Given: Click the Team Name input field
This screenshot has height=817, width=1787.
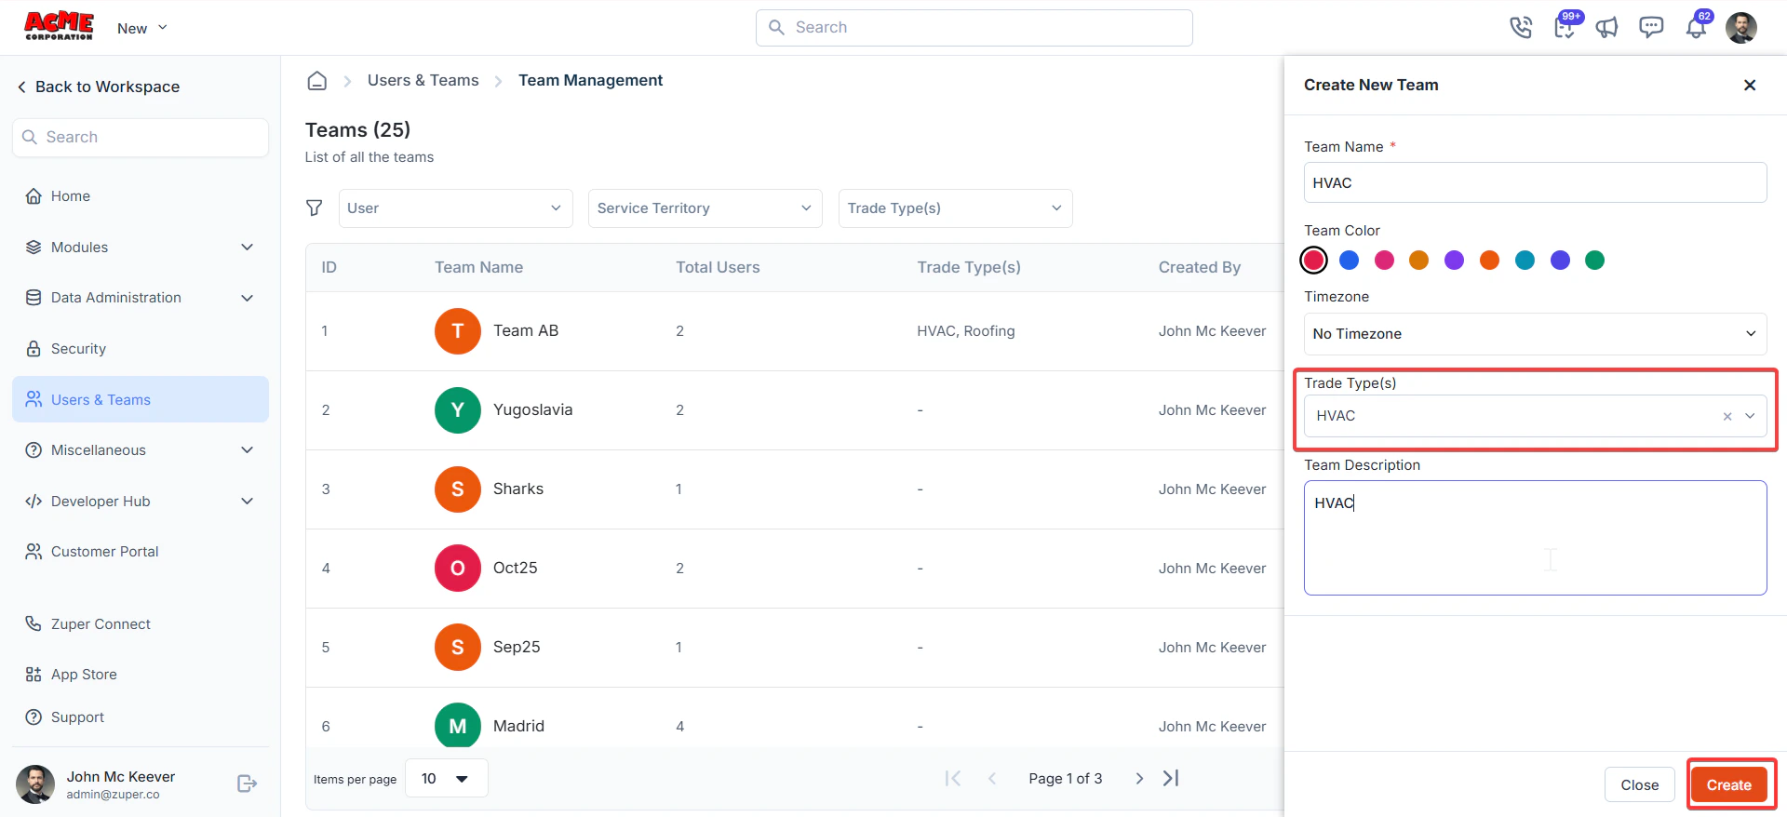Looking at the screenshot, I should tap(1536, 182).
